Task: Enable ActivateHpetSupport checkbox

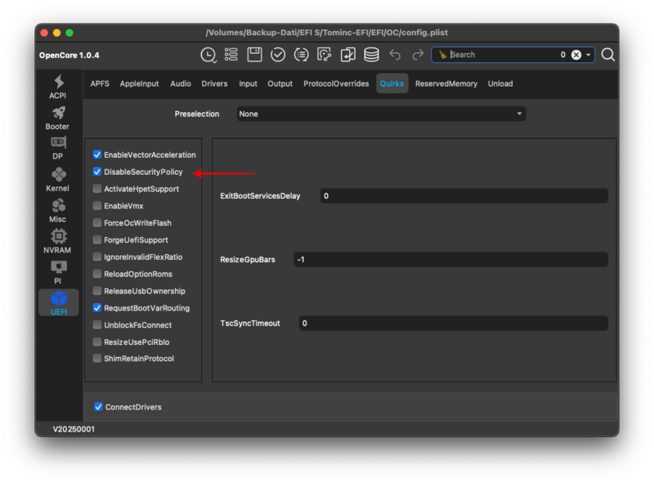Action: [x=97, y=189]
